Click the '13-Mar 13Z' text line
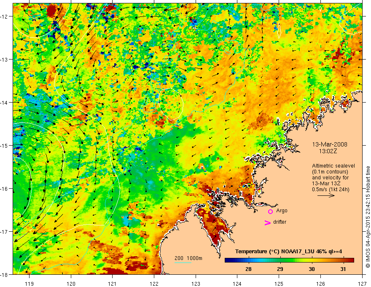 [x=325, y=184]
